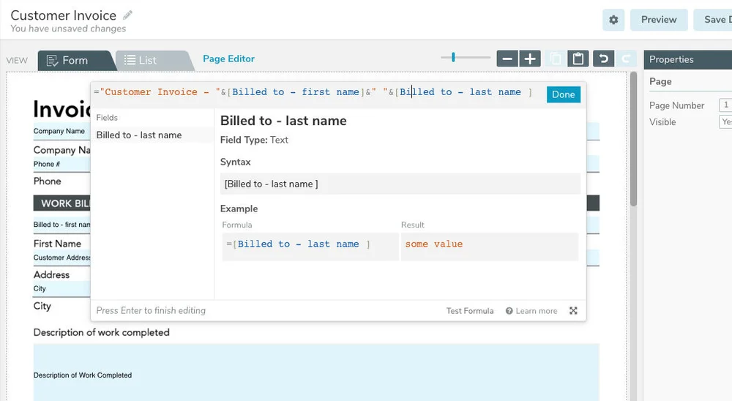Click the 'Description of Work Completed' field
Viewport: 732px width, 401px height.
pyautogui.click(x=316, y=372)
